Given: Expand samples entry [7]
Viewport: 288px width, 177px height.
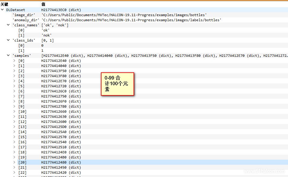Looking at the screenshot, I should click(14, 96).
